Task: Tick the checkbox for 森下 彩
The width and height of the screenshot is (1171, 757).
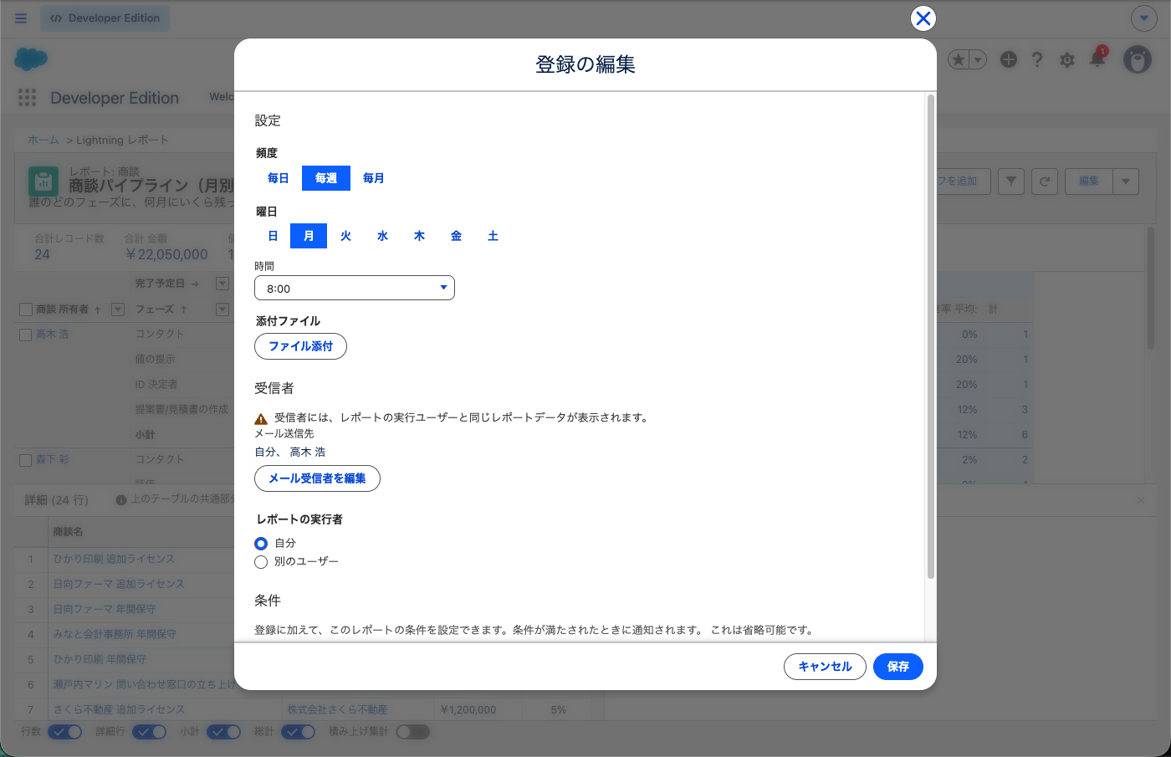Action: coord(26,460)
